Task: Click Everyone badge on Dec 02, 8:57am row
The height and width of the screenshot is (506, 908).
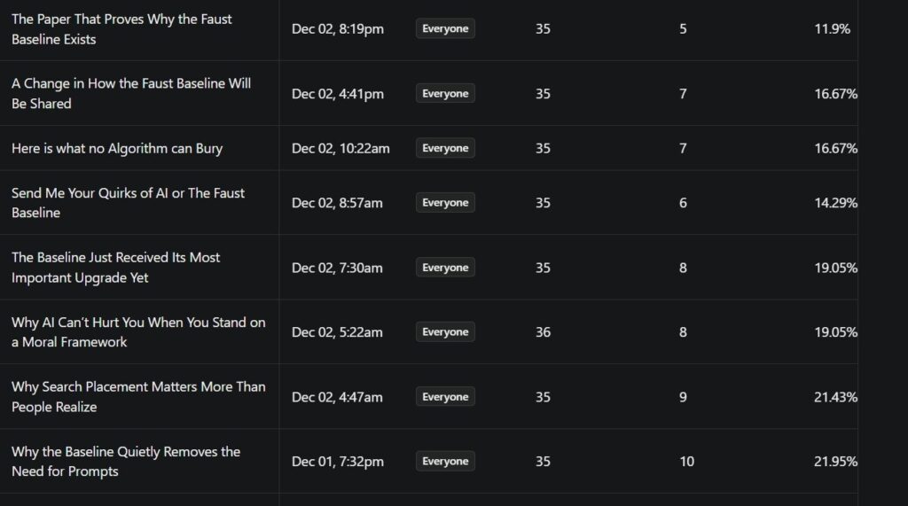Action: tap(445, 203)
